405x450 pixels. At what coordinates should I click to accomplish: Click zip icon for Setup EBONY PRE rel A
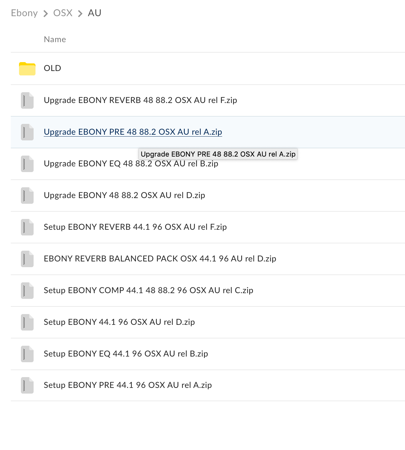tap(27, 385)
